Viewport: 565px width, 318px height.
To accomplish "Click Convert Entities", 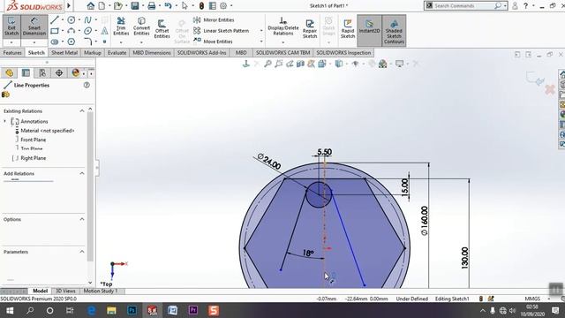I will pos(141,26).
